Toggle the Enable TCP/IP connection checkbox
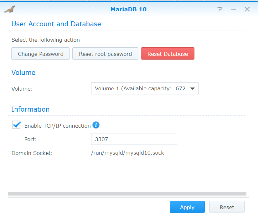This screenshot has height=217, width=258. coord(16,125)
